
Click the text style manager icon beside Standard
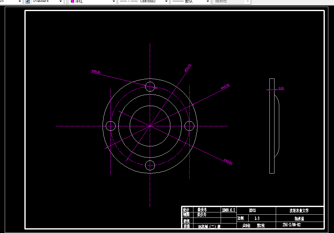28,1
